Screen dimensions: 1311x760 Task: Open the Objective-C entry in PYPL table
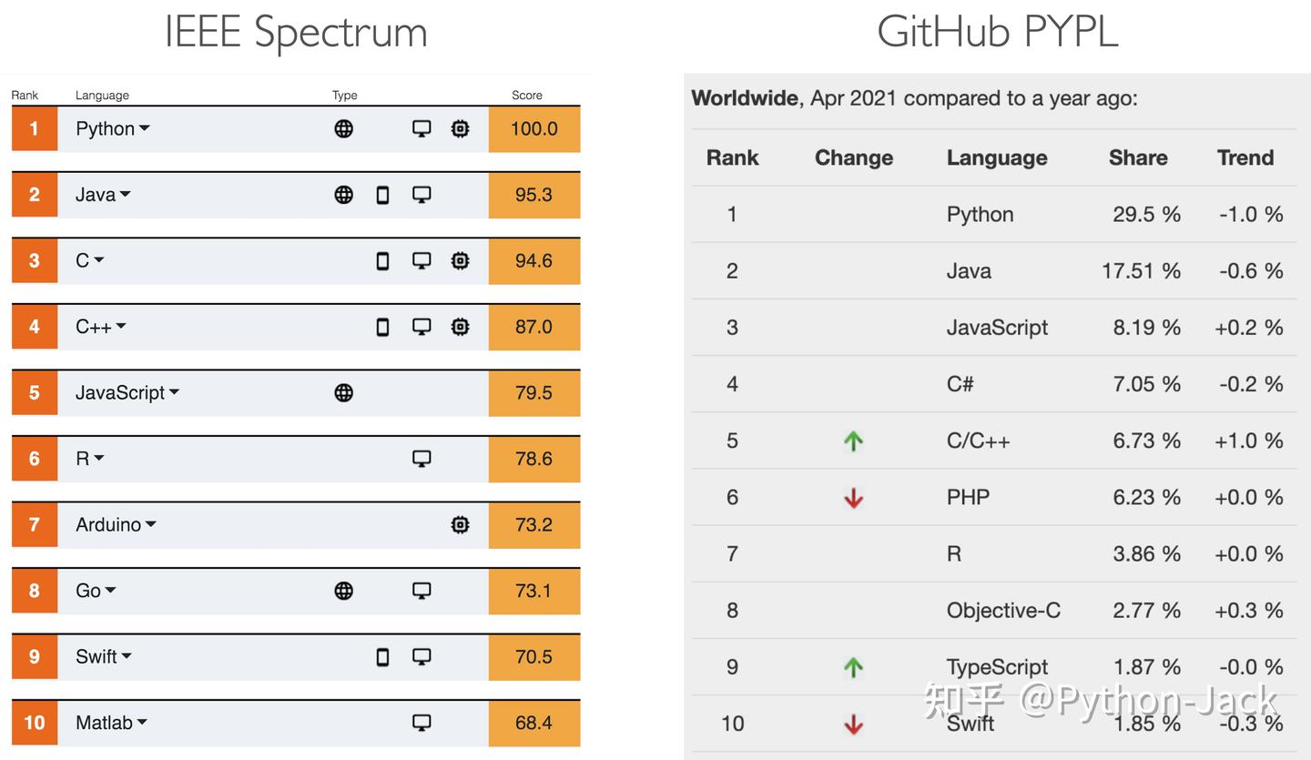click(1003, 611)
